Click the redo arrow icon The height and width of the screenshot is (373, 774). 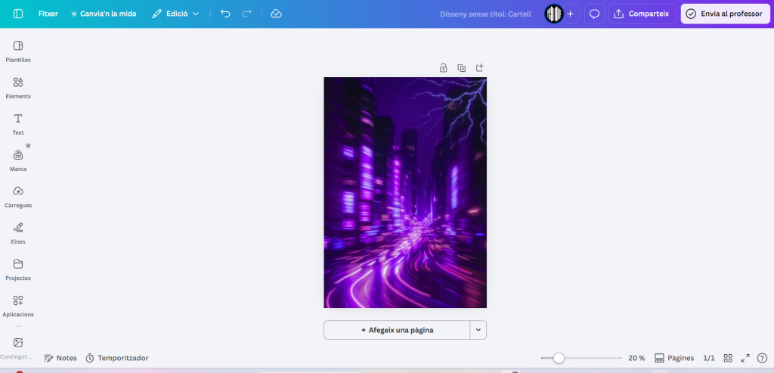(x=246, y=14)
